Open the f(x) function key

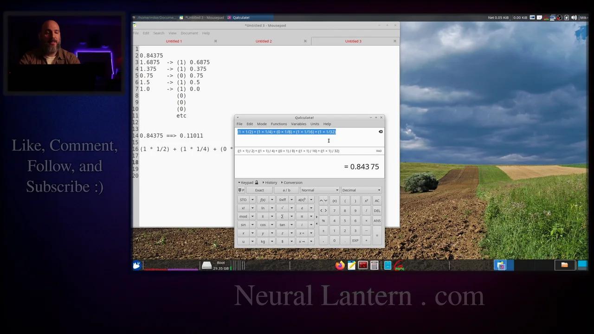(262, 199)
